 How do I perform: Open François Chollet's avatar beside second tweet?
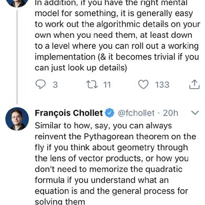point(17,119)
